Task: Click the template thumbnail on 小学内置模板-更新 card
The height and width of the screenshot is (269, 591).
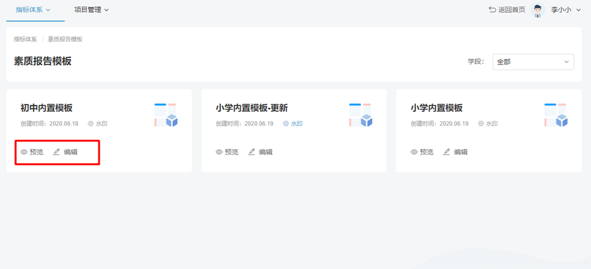Action: 361,115
